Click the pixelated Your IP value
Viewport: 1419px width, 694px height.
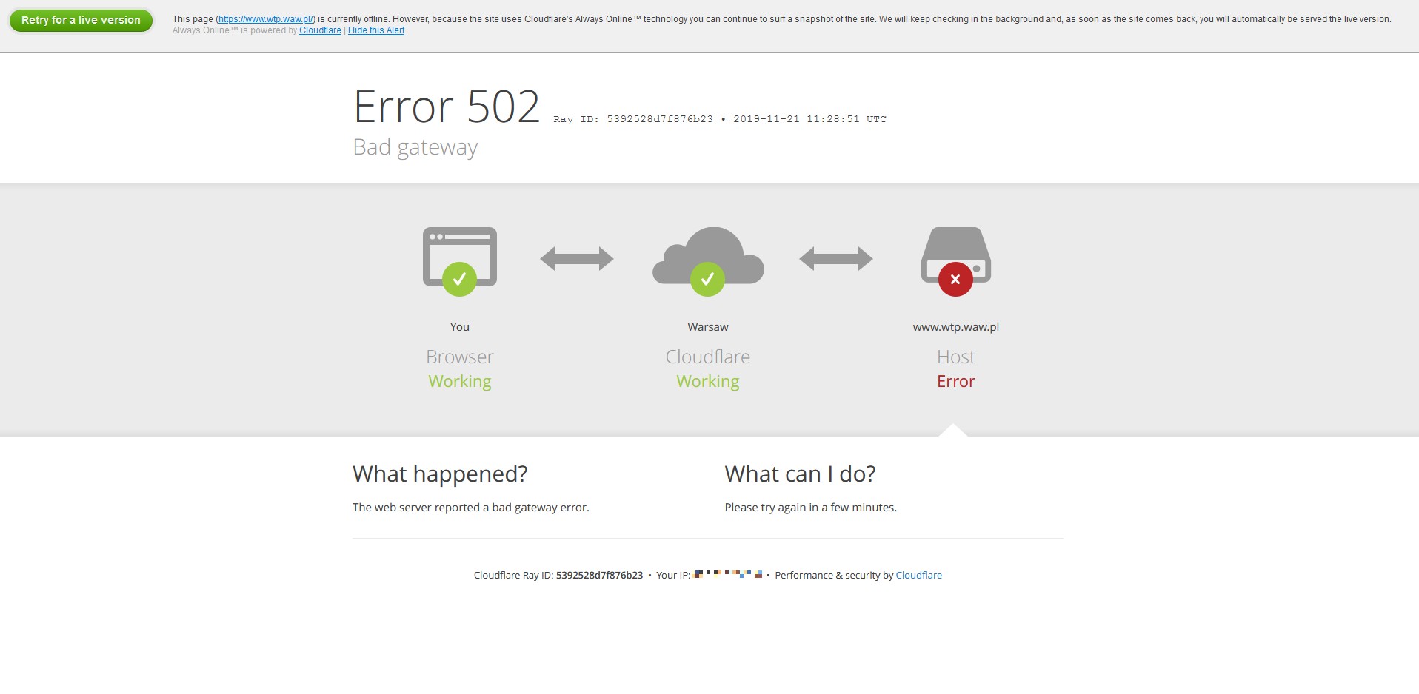click(x=727, y=574)
